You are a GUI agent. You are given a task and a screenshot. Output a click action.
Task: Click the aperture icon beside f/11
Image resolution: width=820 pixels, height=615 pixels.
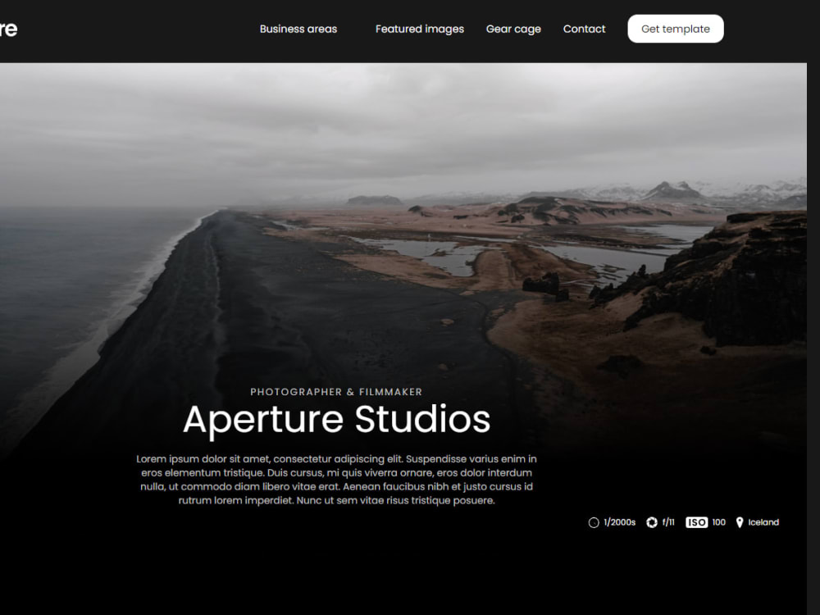[x=652, y=522]
